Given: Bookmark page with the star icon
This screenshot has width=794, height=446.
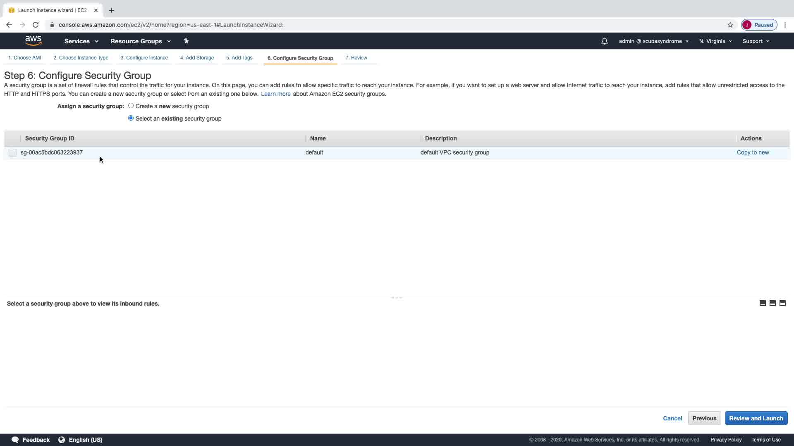Looking at the screenshot, I should click(x=730, y=25).
